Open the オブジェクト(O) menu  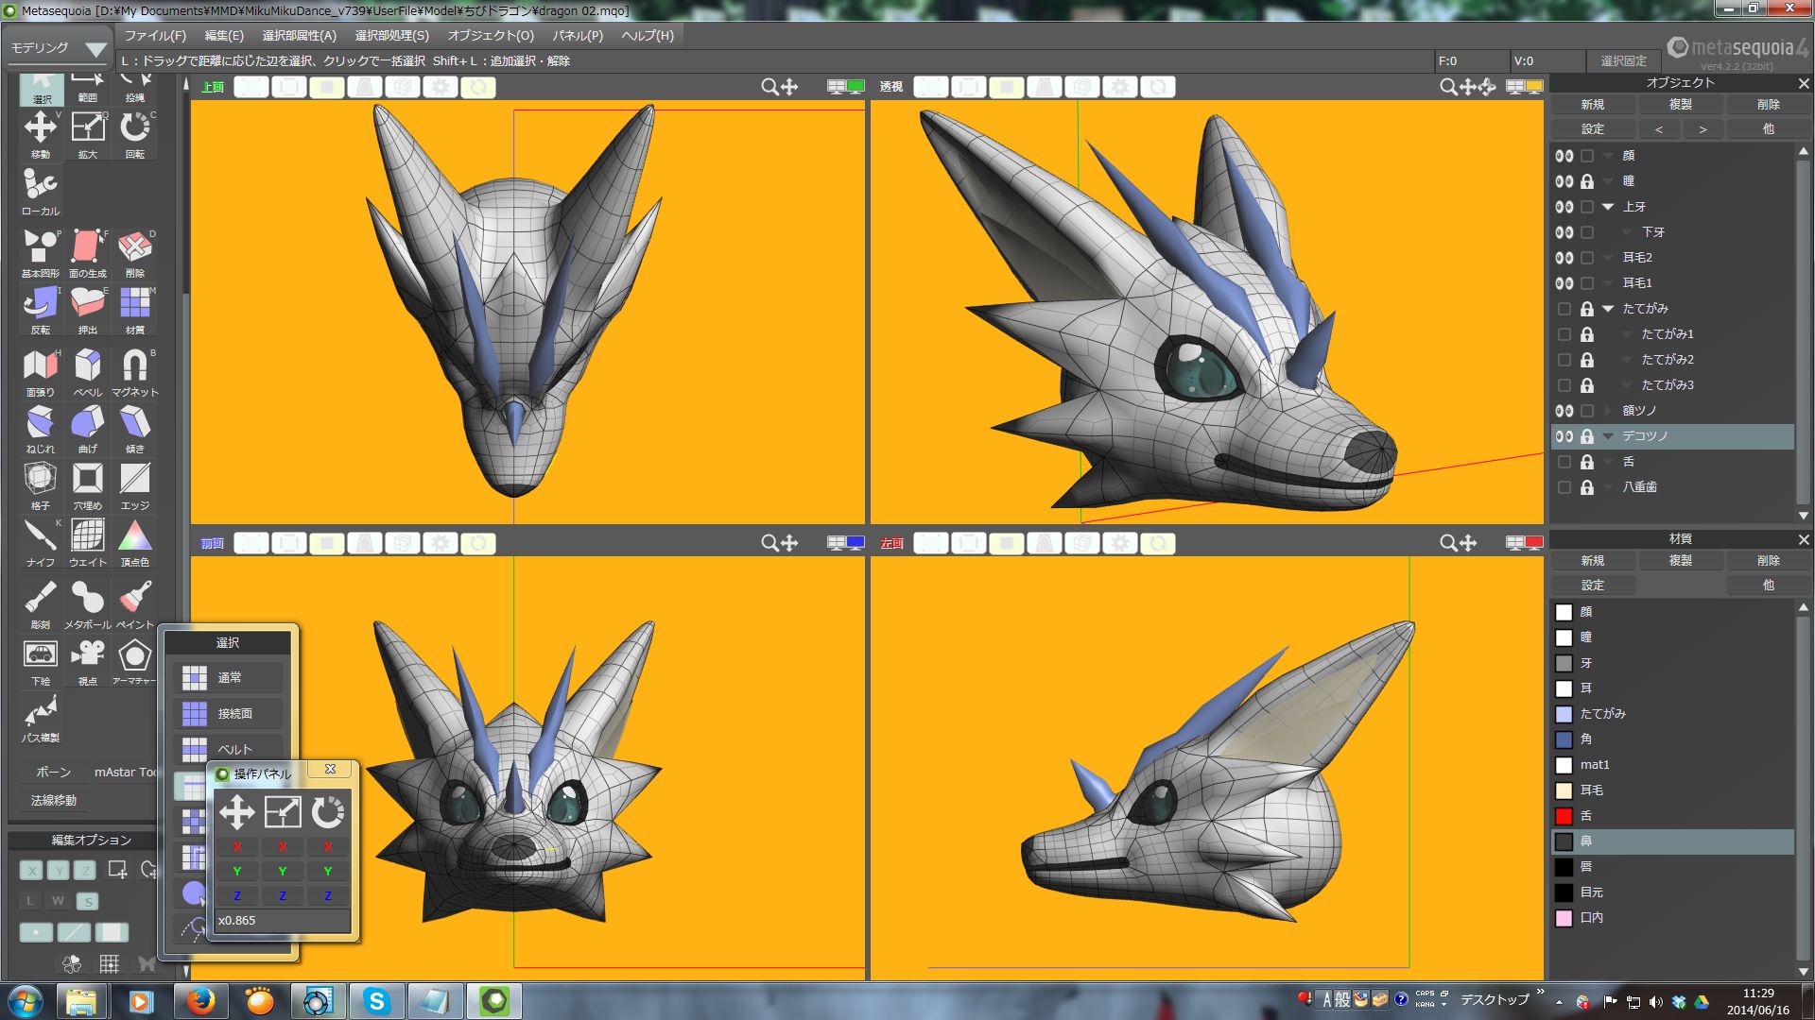pos(491,36)
